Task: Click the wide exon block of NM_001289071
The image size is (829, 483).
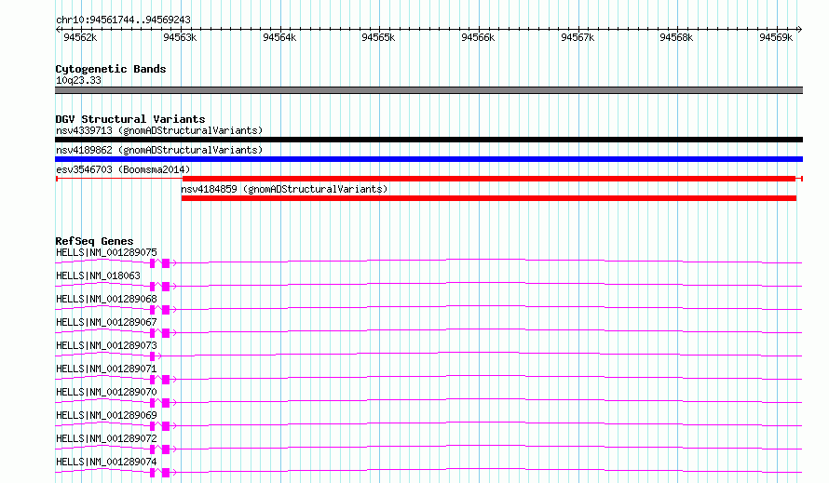Action: [x=166, y=380]
